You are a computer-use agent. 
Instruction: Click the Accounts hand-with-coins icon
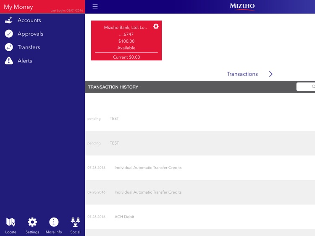[x=9, y=20]
